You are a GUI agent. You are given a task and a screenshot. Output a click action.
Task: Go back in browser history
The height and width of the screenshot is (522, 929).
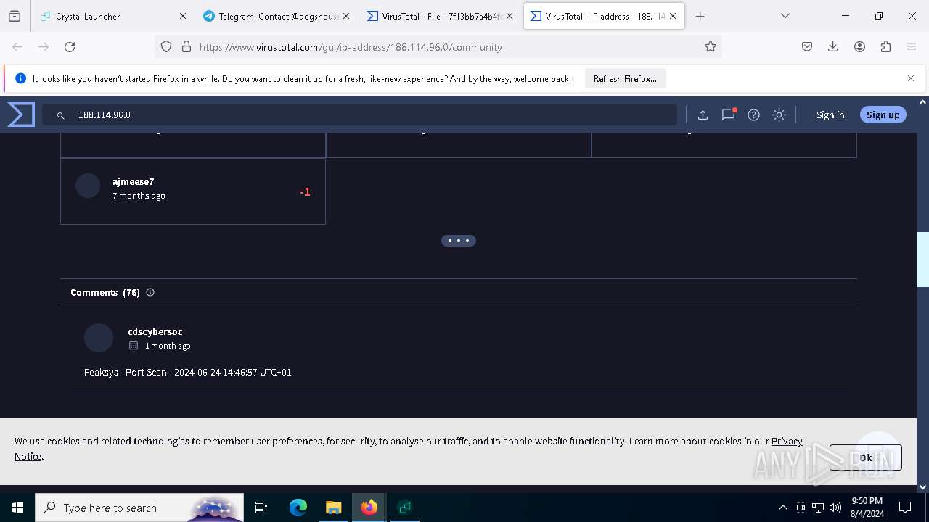pyautogui.click(x=17, y=46)
